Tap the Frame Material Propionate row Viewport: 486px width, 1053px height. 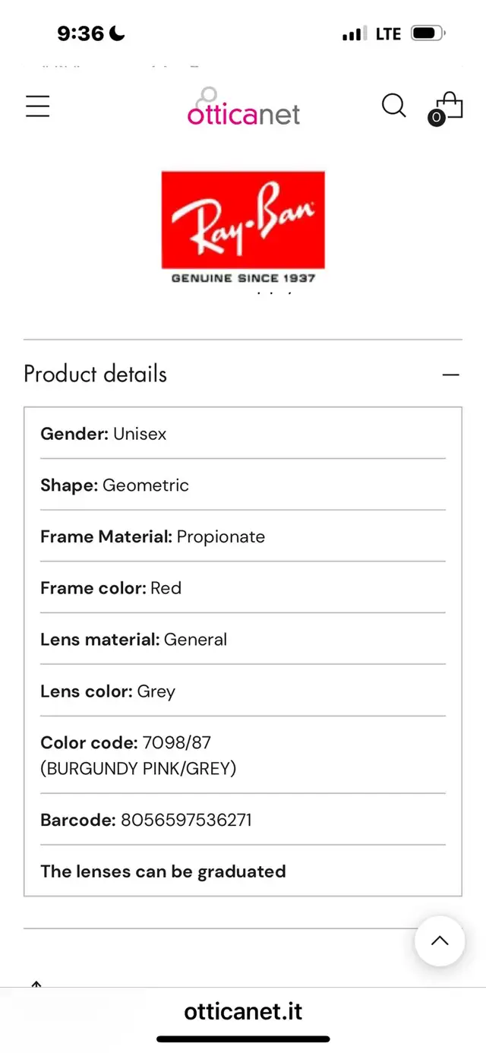243,536
